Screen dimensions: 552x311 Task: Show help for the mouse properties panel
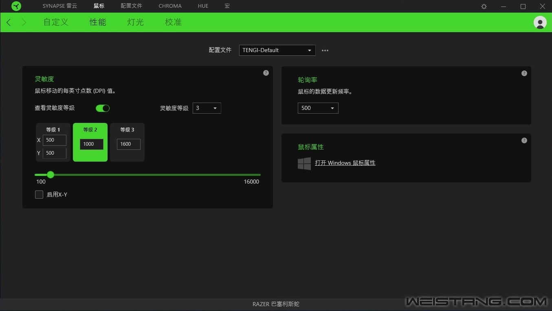point(524,140)
